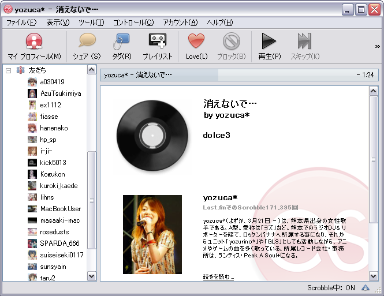Open the コントロール(C) menu
The height and width of the screenshot is (296, 384).
[x=133, y=23]
